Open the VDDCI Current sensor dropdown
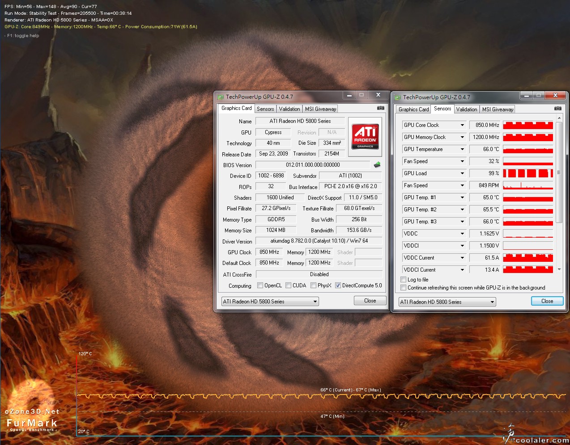 coord(462,270)
